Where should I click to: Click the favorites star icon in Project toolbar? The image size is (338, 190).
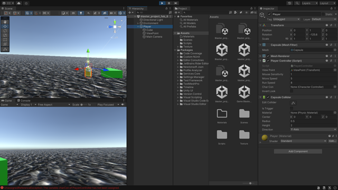247,13
